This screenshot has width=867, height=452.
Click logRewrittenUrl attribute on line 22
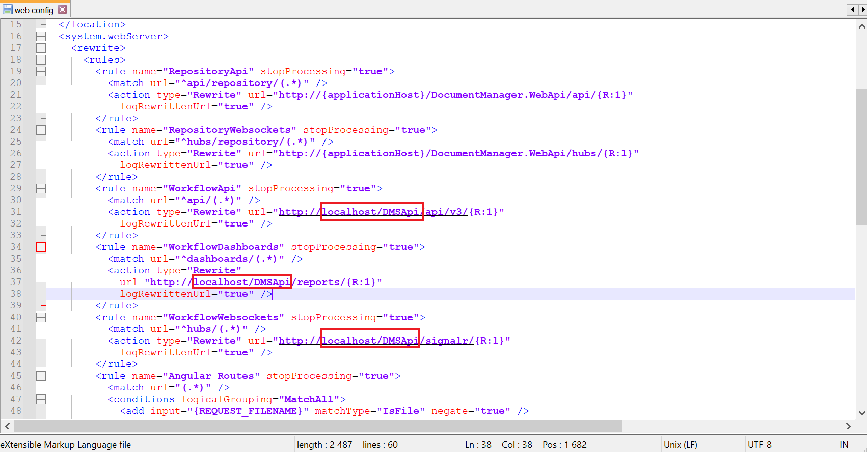pyautogui.click(x=166, y=106)
